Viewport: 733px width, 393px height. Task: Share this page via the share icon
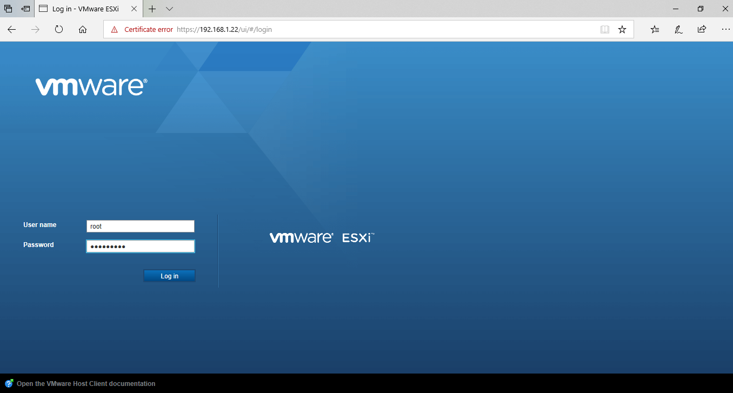click(702, 30)
